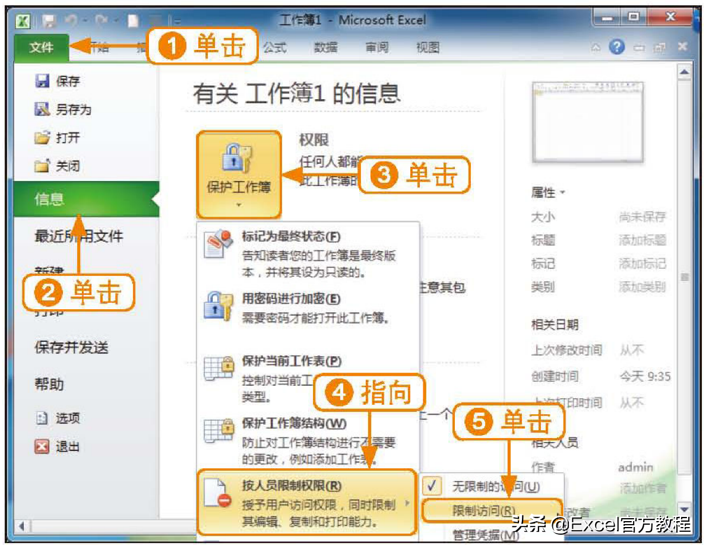The width and height of the screenshot is (706, 549).
Task: Click the Save icon in quick access toolbar
Action: click(48, 20)
